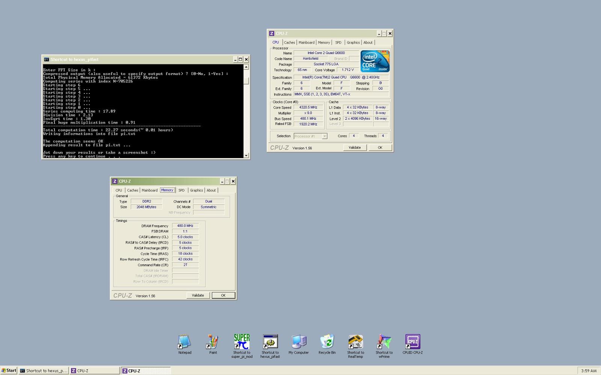Open About tab in upper CPU-Z window
This screenshot has height=375, width=601.
[x=368, y=42]
